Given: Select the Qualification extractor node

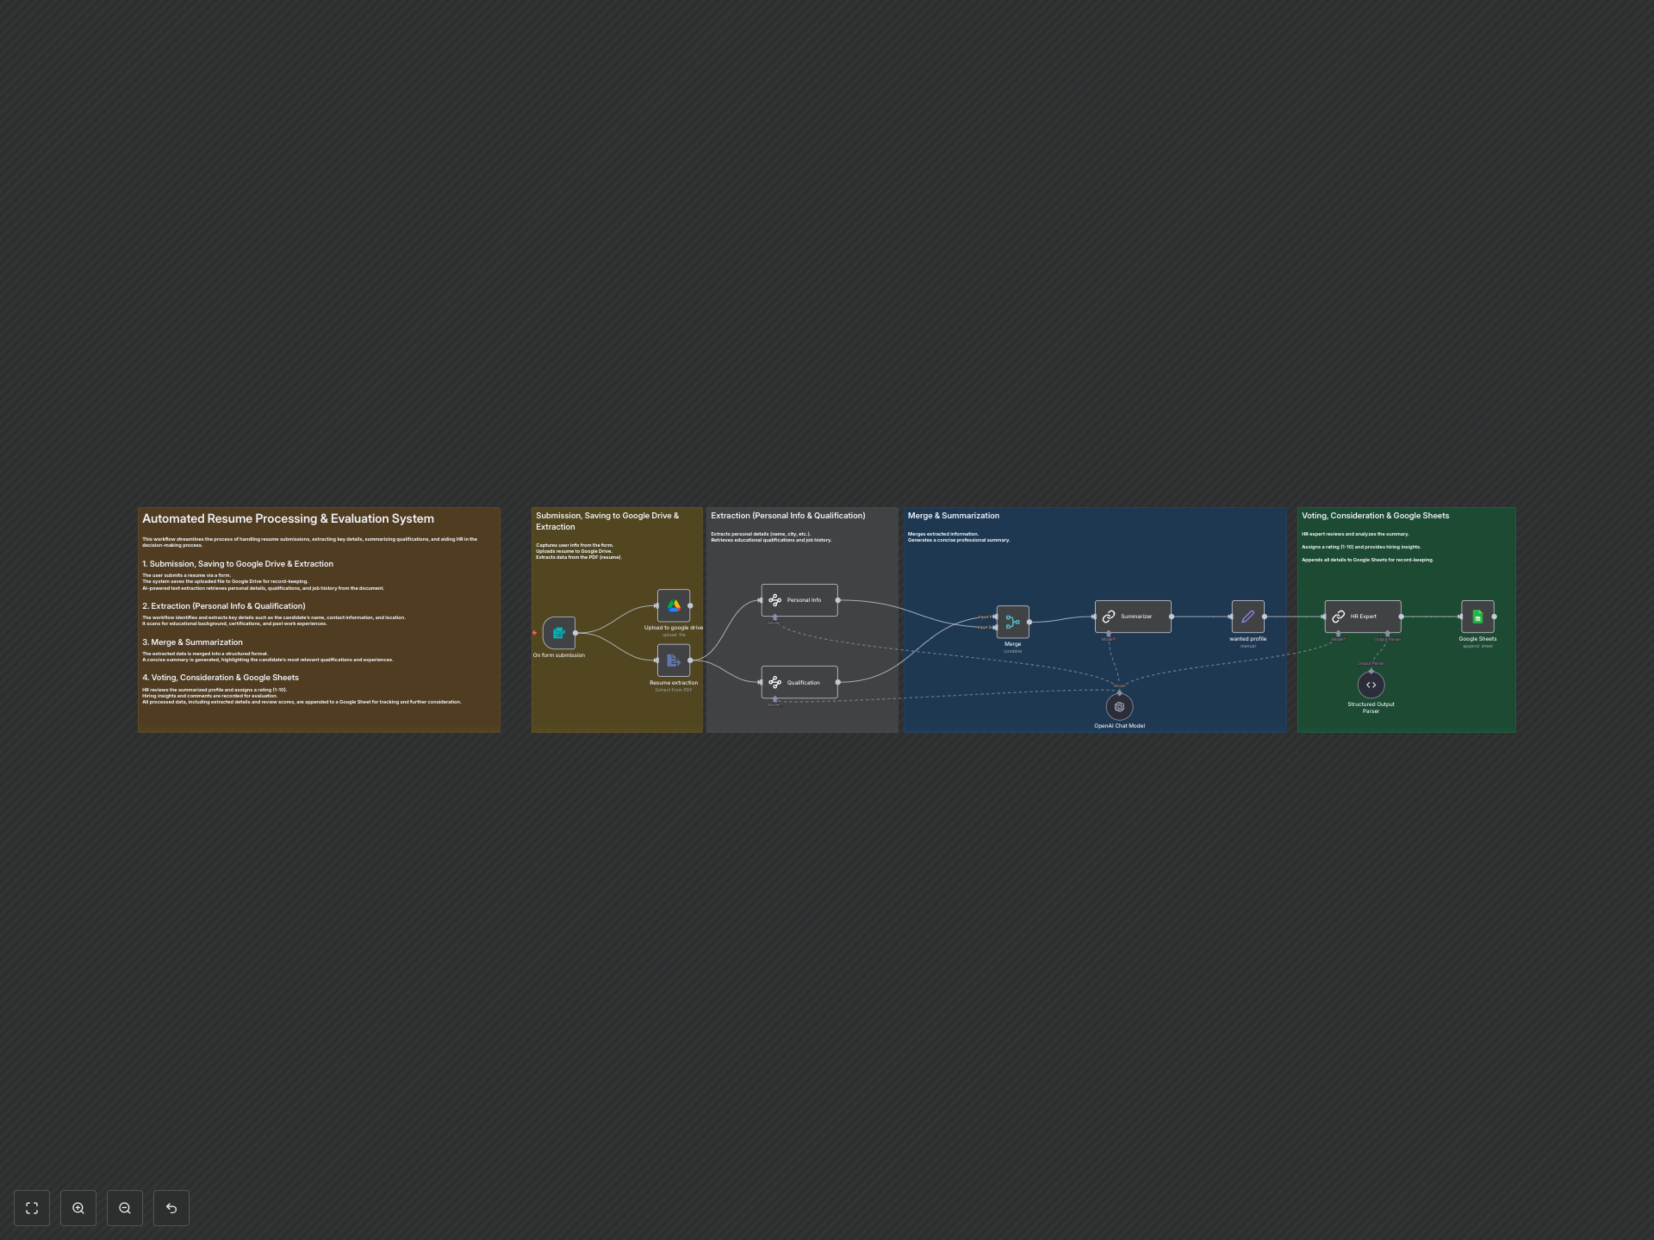Looking at the screenshot, I should tap(799, 682).
